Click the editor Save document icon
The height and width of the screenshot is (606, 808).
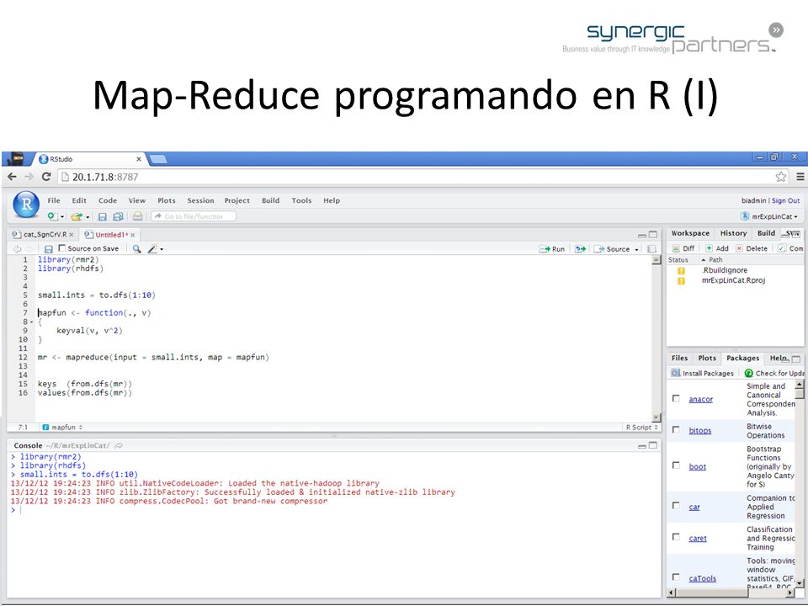tap(49, 249)
